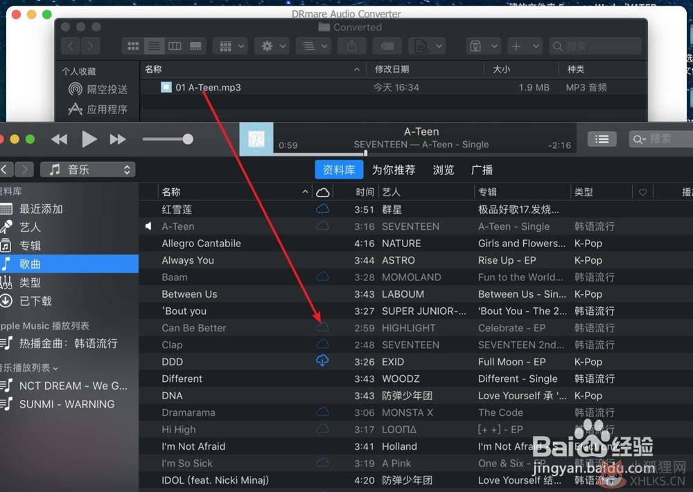Image resolution: width=693 pixels, height=492 pixels.
Task: Switch to the 浏览 tab
Action: [x=444, y=170]
